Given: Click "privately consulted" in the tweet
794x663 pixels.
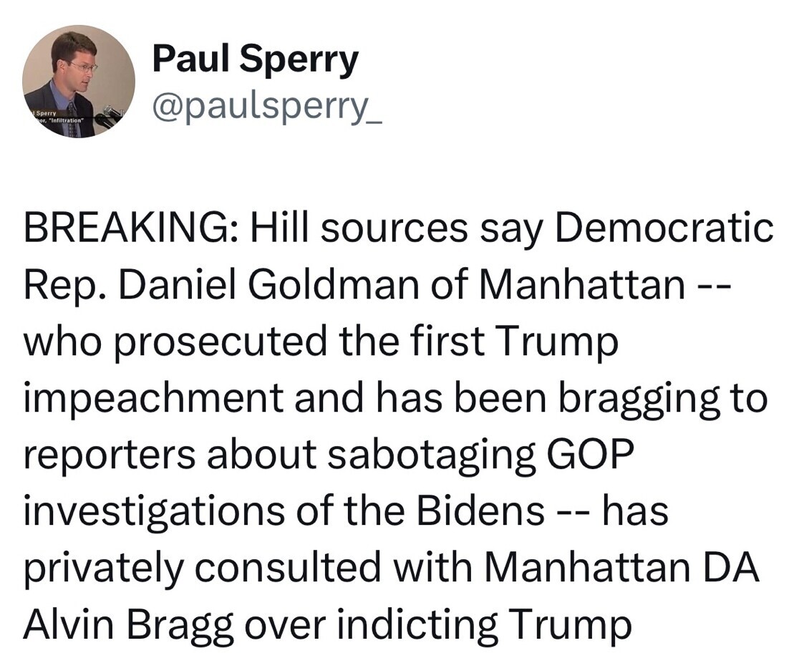Looking at the screenshot, I should click(202, 568).
